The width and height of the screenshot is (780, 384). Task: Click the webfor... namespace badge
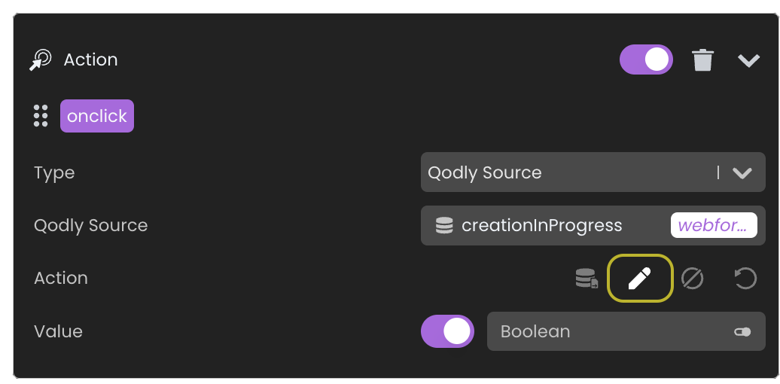pyautogui.click(x=713, y=225)
